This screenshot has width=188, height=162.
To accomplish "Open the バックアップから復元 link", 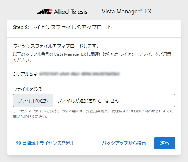I will click(x=124, y=143).
